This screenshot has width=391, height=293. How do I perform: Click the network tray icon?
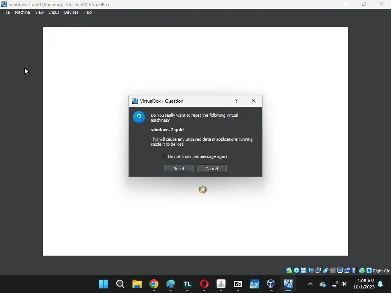[x=334, y=284]
